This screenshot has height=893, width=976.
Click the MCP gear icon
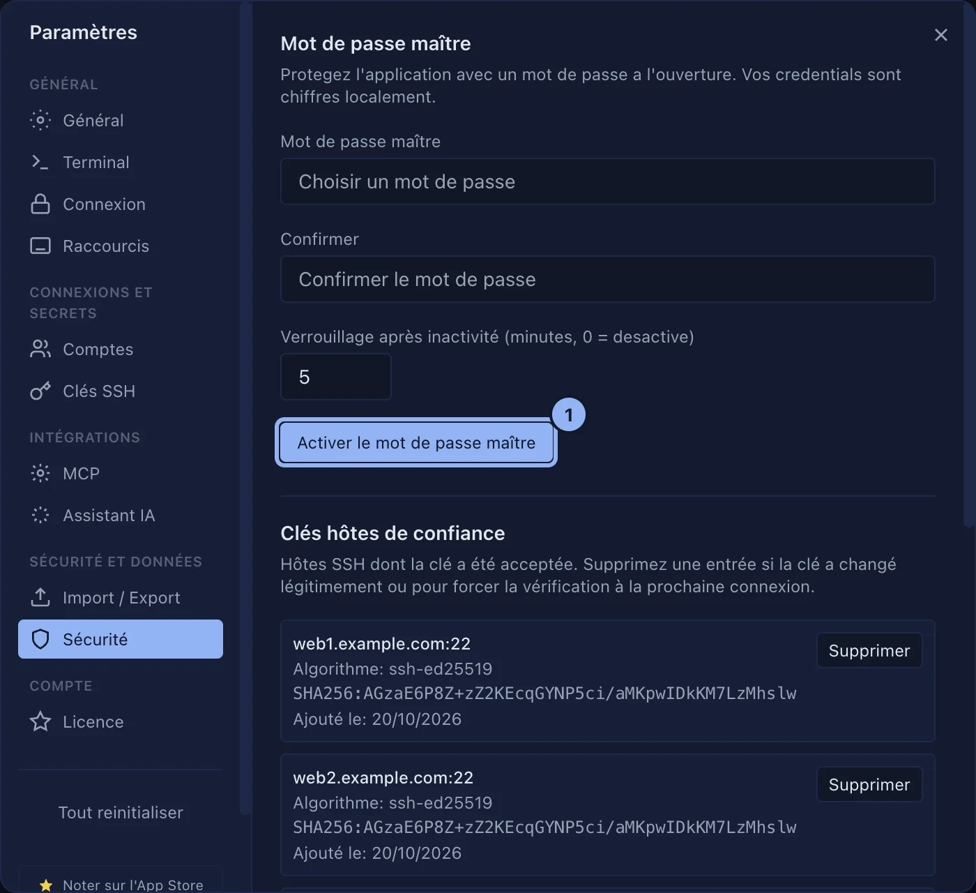40,474
